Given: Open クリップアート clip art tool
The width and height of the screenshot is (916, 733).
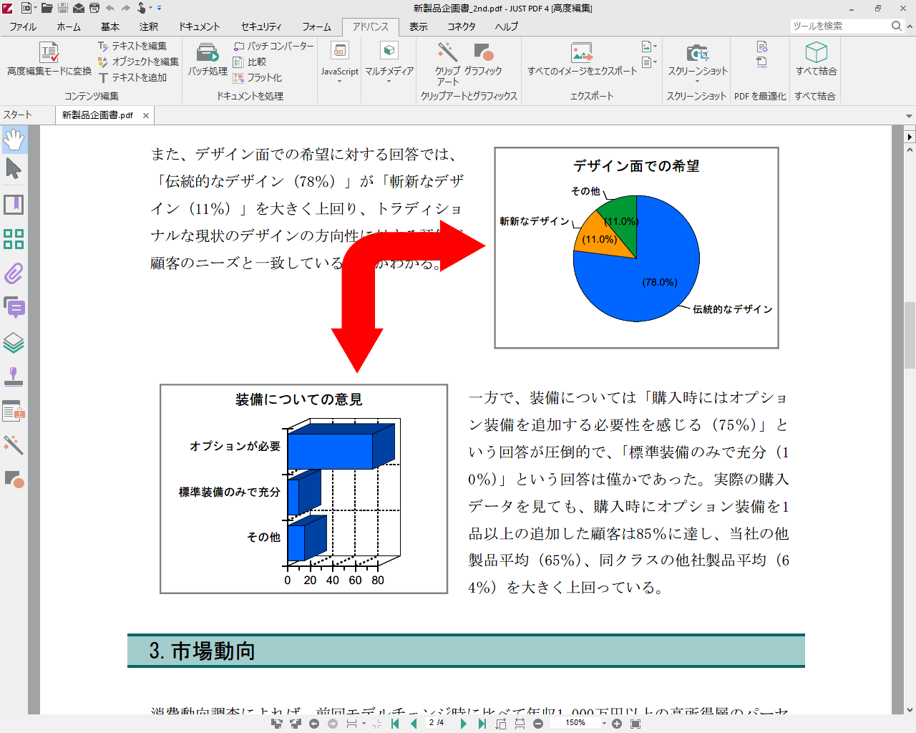Looking at the screenshot, I should coord(448,63).
